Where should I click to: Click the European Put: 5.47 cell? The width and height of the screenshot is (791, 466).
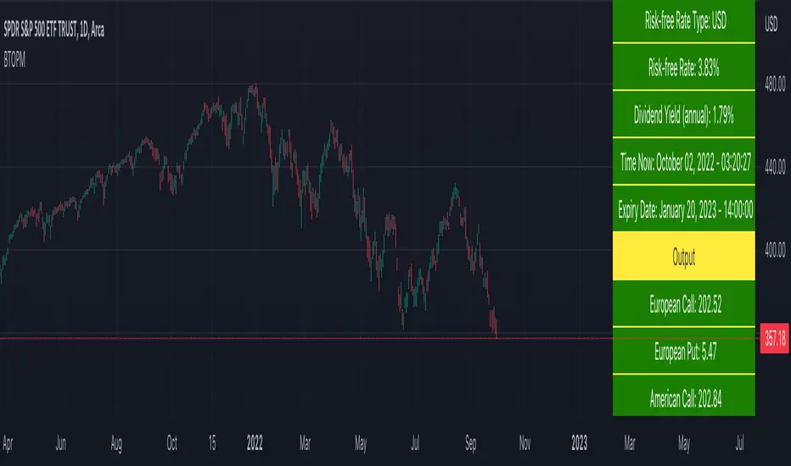click(x=683, y=350)
